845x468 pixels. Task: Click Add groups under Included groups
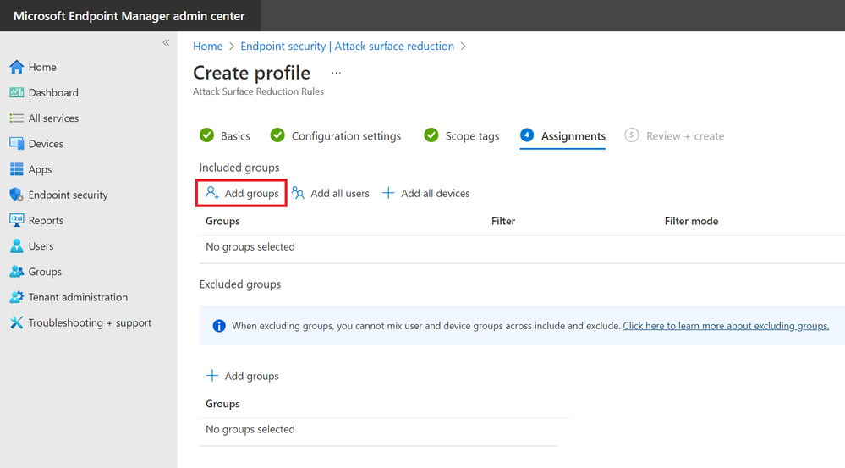(x=242, y=193)
